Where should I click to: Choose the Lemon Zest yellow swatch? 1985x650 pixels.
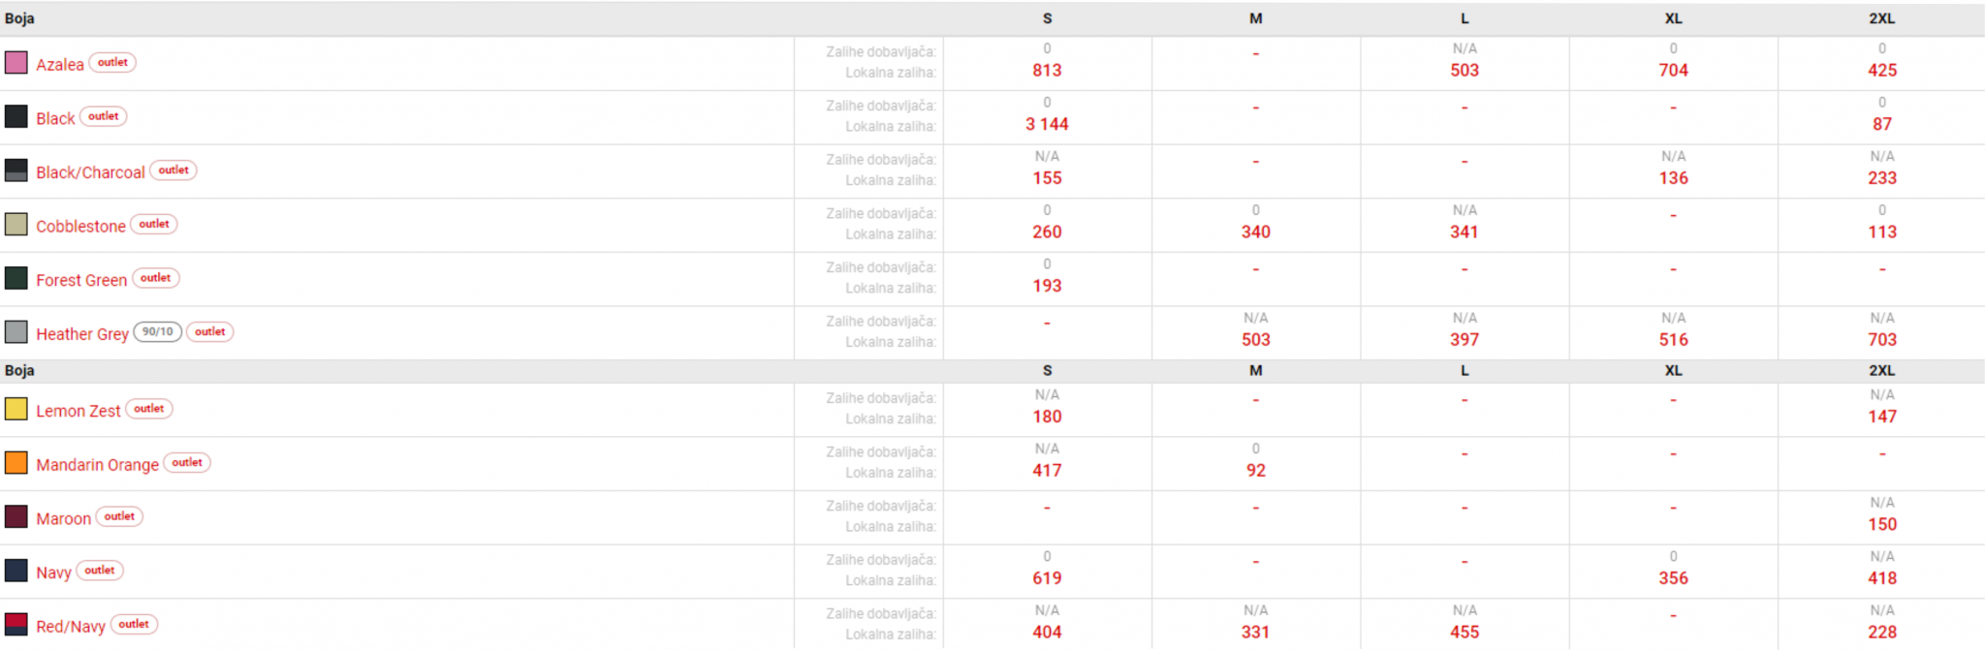click(x=16, y=409)
